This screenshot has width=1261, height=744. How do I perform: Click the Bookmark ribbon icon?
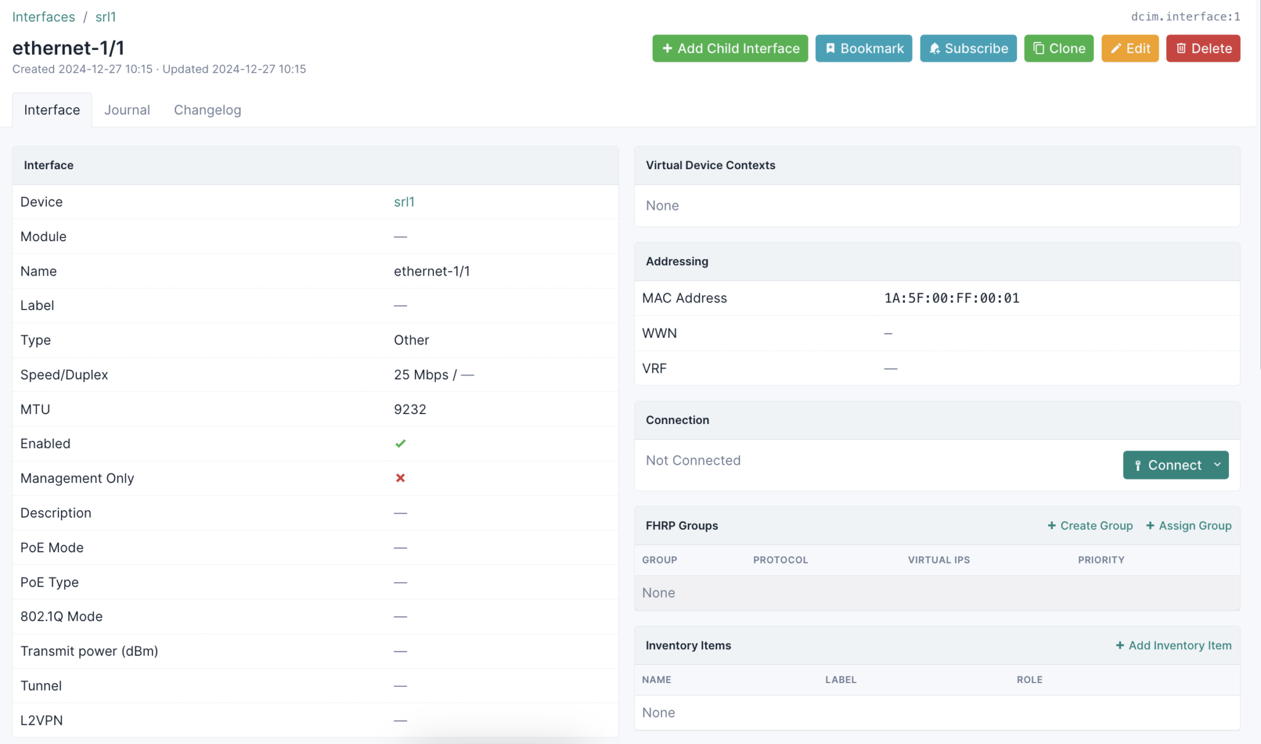click(x=830, y=49)
